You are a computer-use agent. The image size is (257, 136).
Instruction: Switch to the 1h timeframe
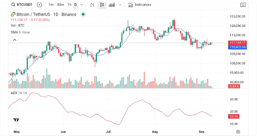(69, 5)
